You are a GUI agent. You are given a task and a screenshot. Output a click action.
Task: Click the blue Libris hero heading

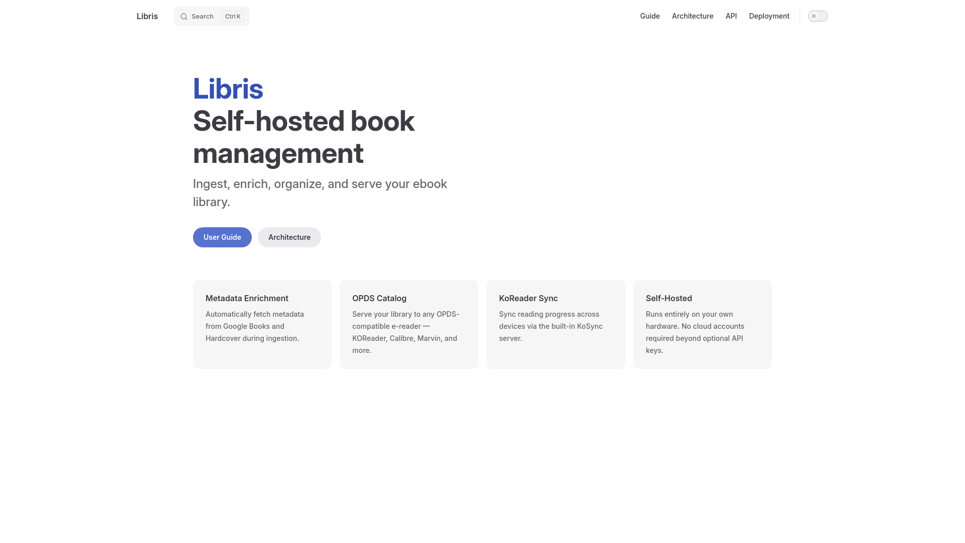(228, 89)
